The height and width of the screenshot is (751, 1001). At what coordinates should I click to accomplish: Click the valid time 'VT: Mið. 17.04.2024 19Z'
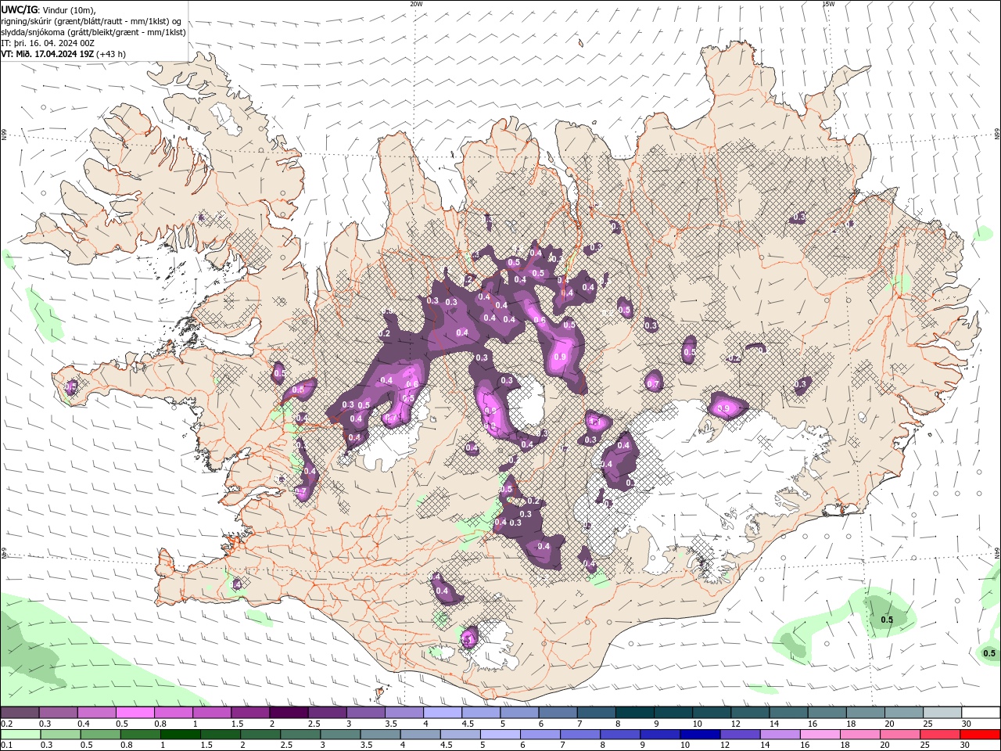(48, 54)
